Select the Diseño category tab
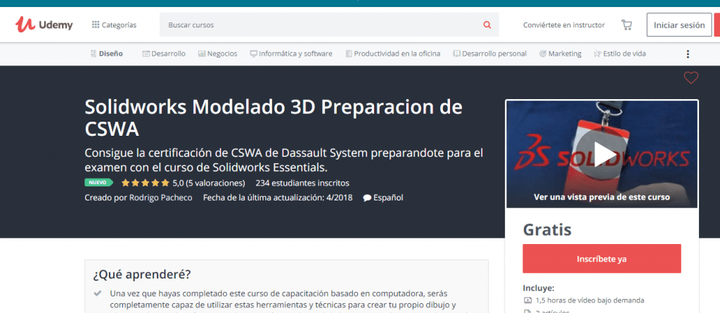 pos(106,53)
